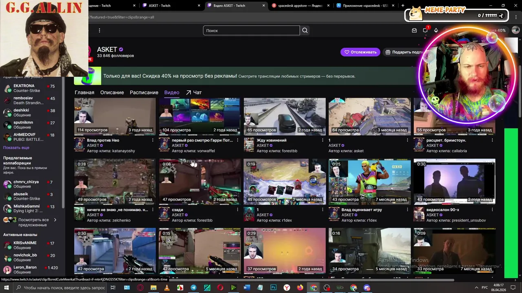Click the Windows taskbar search box

(x=60, y=288)
